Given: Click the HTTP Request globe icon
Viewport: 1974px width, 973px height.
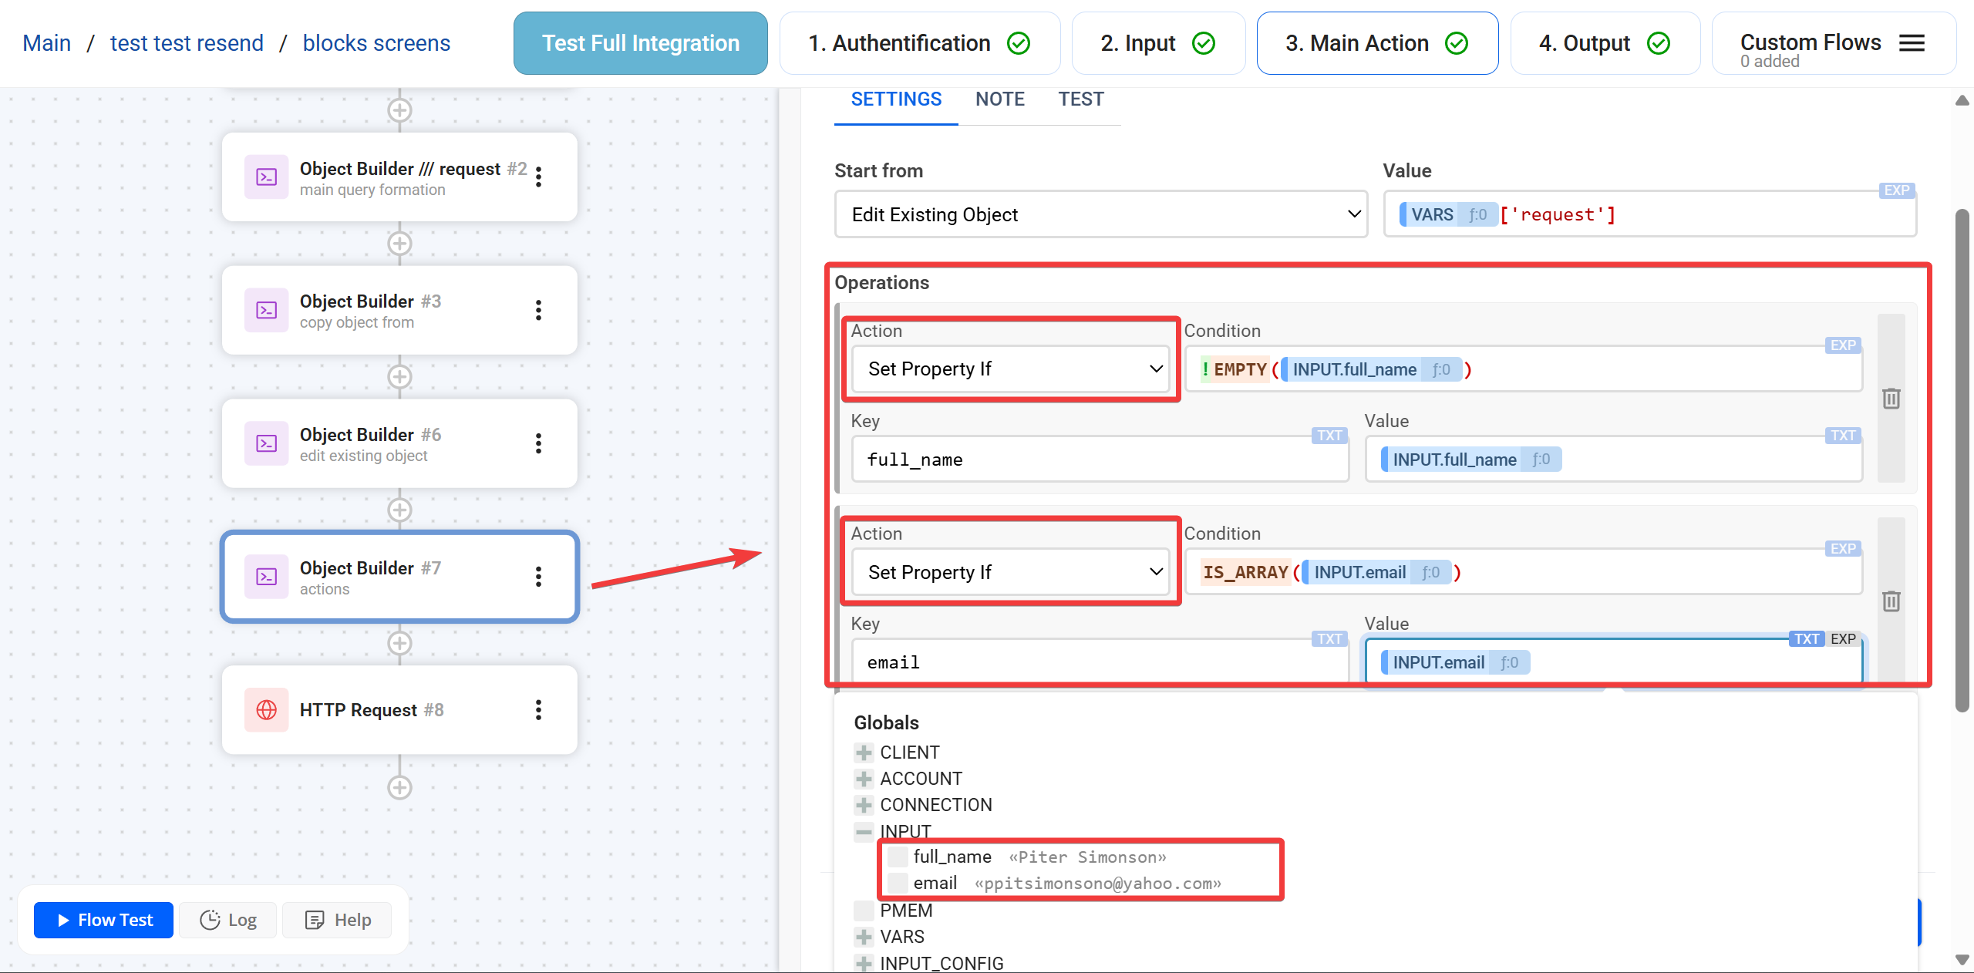Looking at the screenshot, I should pyautogui.click(x=267, y=710).
